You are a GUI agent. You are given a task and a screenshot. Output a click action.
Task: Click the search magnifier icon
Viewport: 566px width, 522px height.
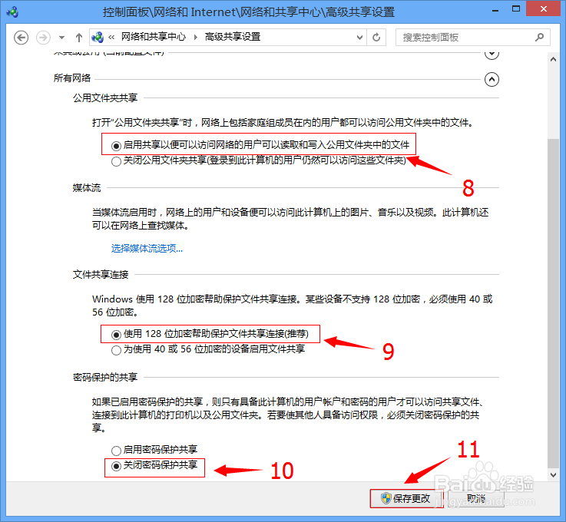point(539,37)
